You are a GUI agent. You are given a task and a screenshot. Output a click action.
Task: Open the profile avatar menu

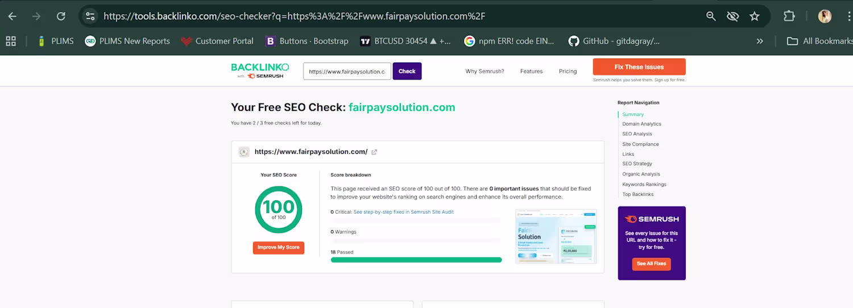[825, 16]
